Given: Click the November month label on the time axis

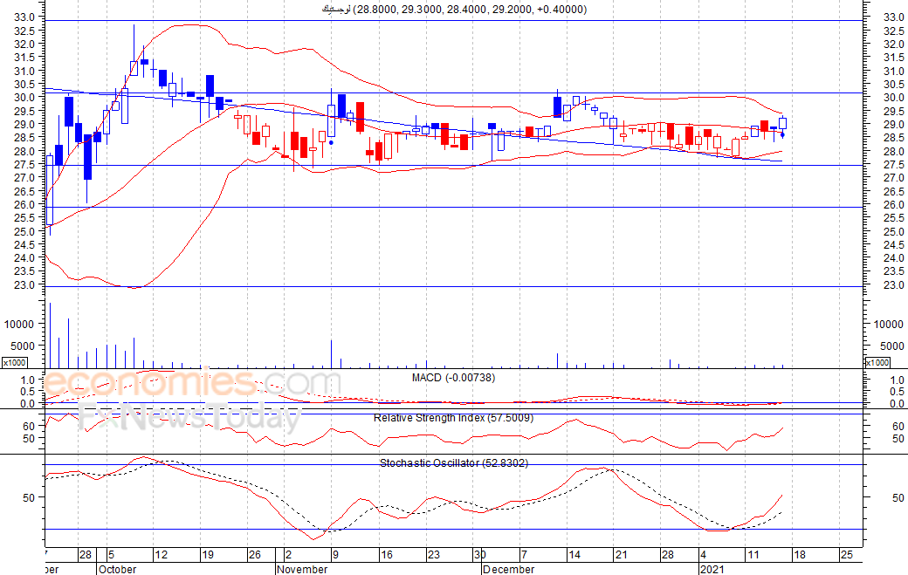Looking at the screenshot, I should 302,569.
